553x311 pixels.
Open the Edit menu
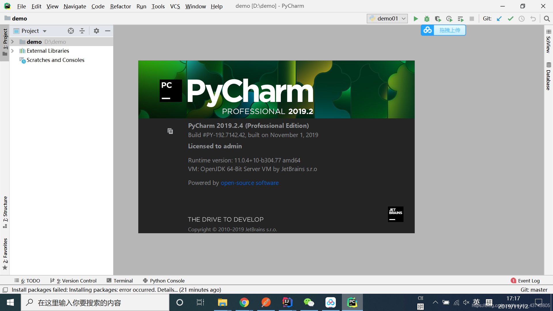click(36, 6)
